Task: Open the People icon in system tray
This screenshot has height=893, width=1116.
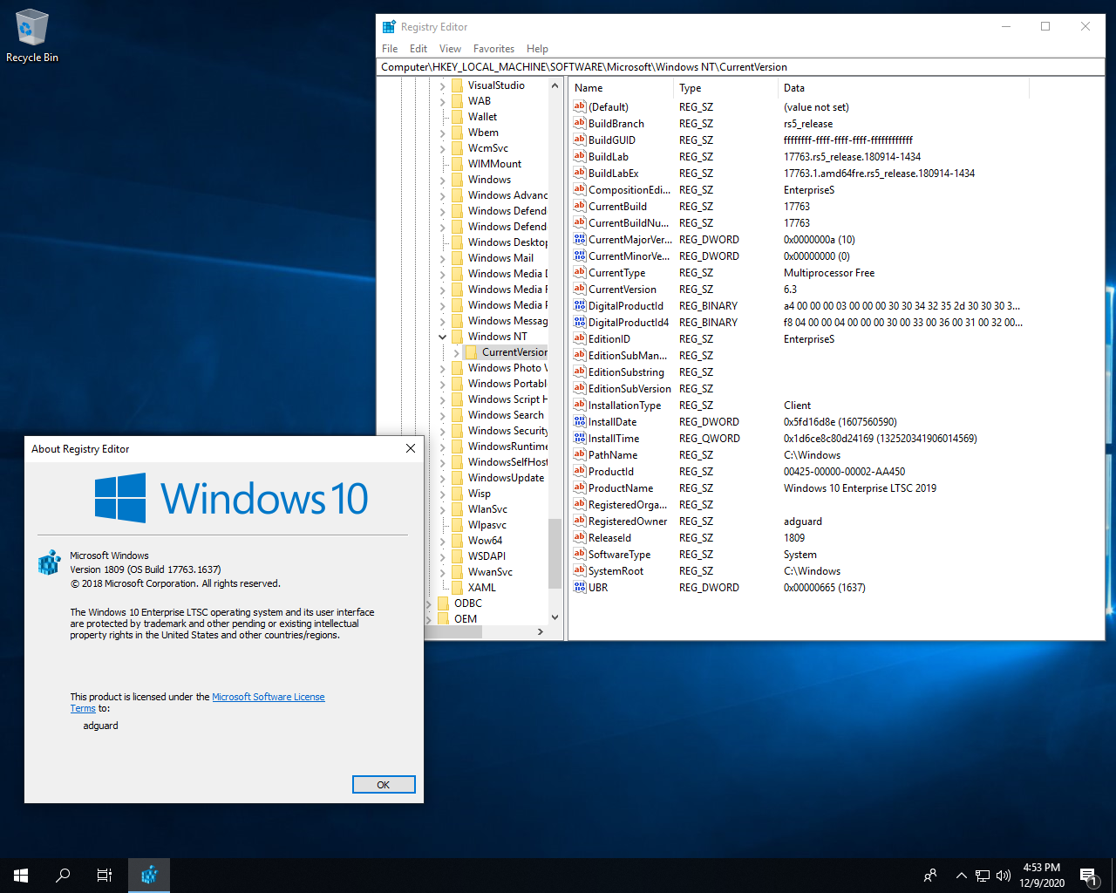Action: tap(930, 876)
